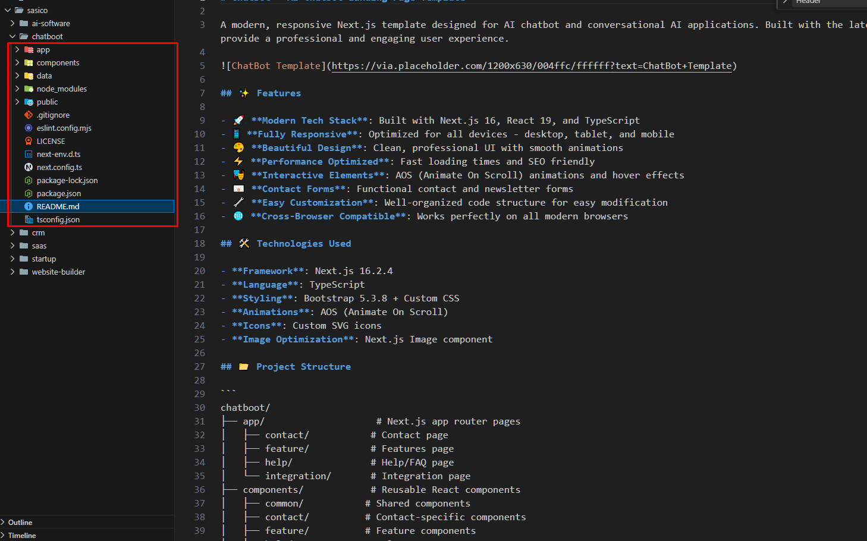Click the eslint.config.mjs file icon
The height and width of the screenshot is (541, 867).
29,128
